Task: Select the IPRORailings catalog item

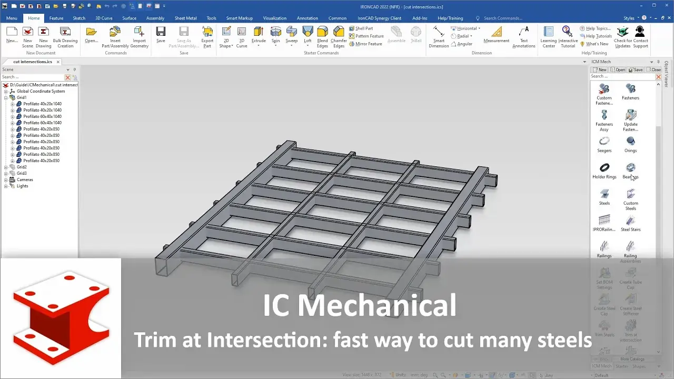Action: pos(604,223)
